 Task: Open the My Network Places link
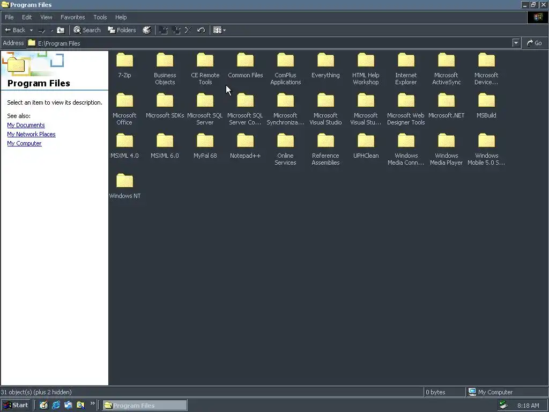31,134
